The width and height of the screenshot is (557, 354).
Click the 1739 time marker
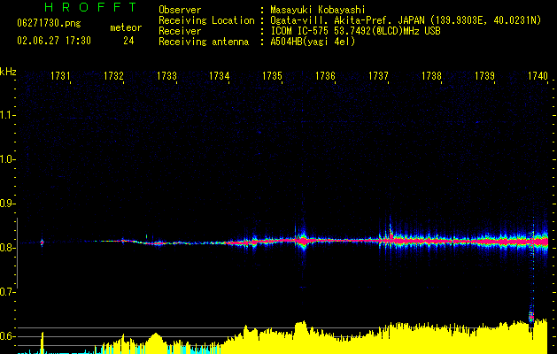pos(484,75)
